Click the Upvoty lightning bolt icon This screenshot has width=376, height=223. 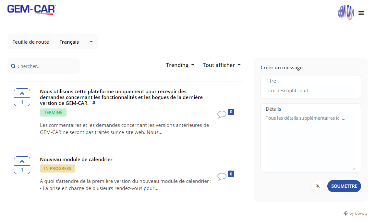coord(346,213)
